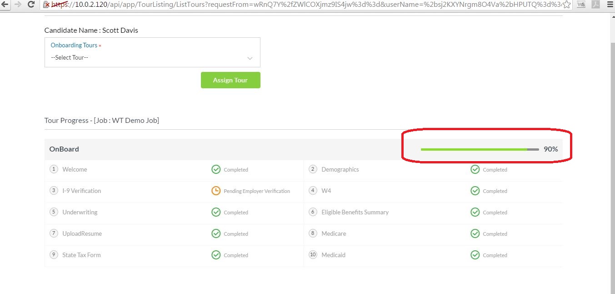Open the I-9 Verification step
The height and width of the screenshot is (294, 615).
(x=82, y=191)
